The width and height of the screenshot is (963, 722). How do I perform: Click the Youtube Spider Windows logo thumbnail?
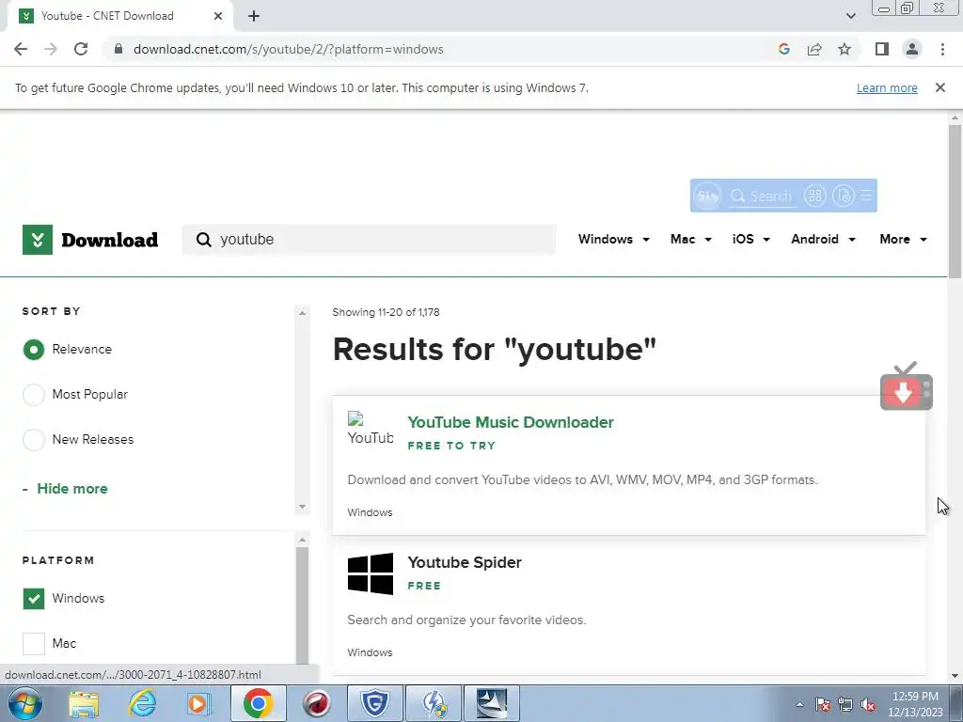pos(371,573)
